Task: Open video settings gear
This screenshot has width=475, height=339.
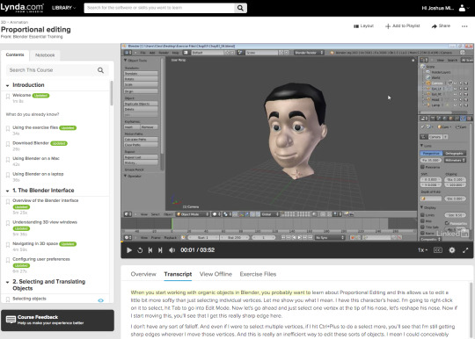Action: click(451, 250)
